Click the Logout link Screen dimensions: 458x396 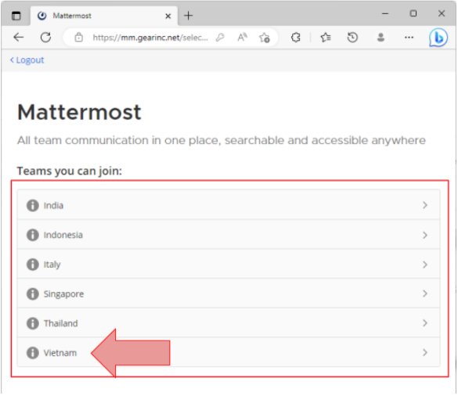[x=27, y=60]
